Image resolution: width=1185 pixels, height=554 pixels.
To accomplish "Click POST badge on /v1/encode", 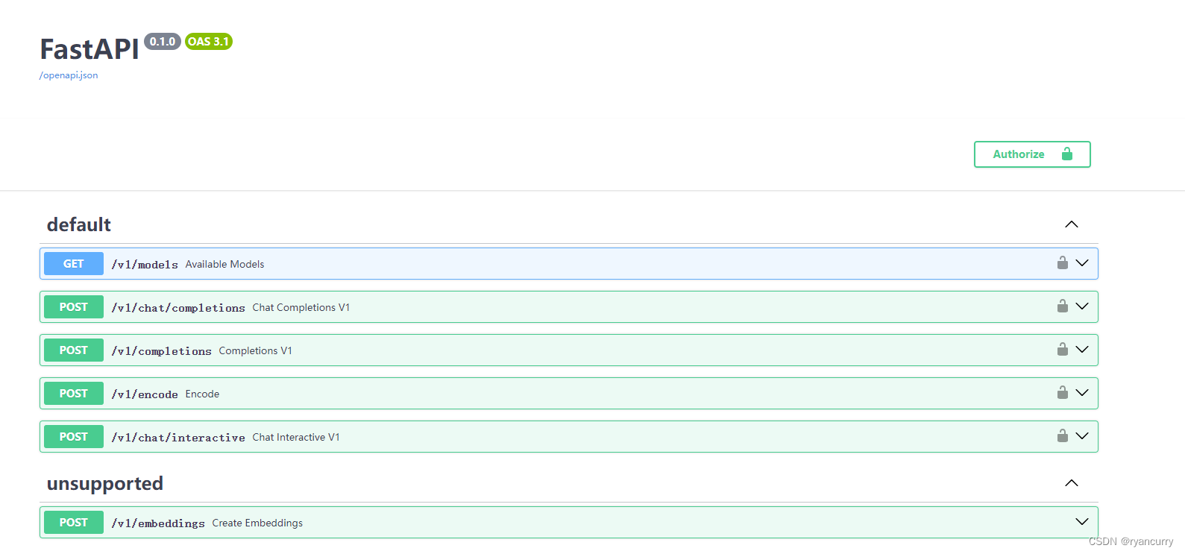I will coord(74,394).
